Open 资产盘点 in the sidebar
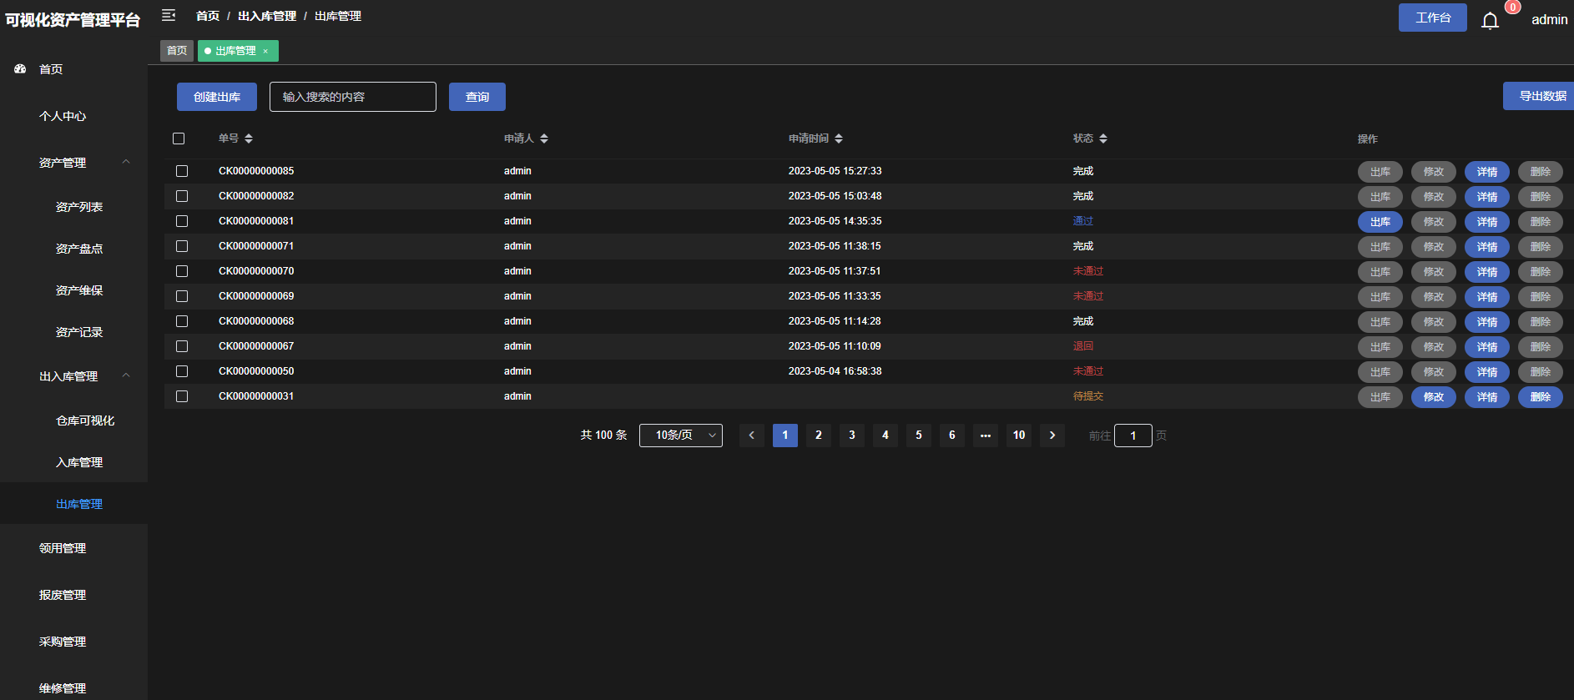 click(x=79, y=249)
